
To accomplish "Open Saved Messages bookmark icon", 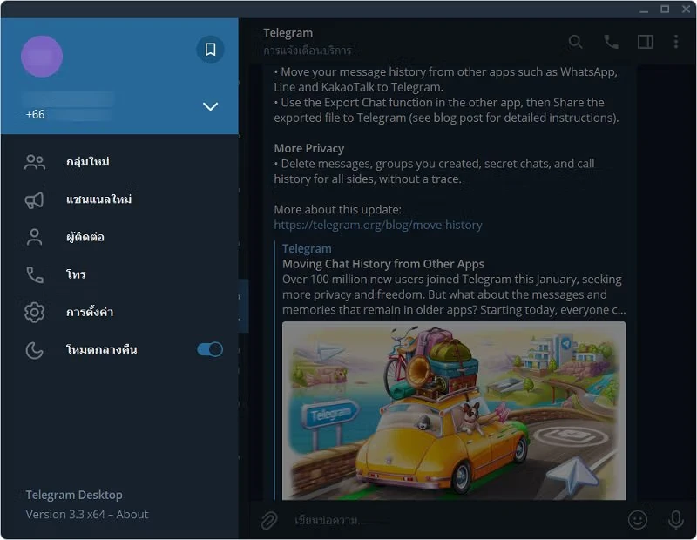I will click(210, 50).
